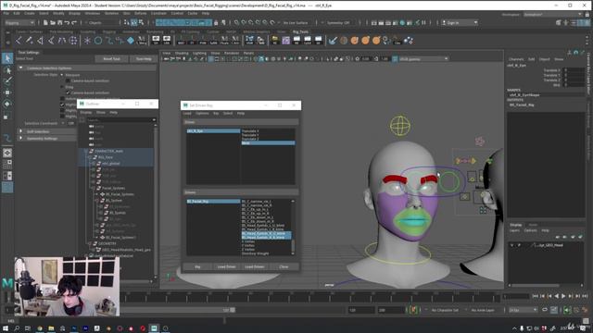Image resolution: width=593 pixels, height=333 pixels.
Task: Collapse Common Selection Options section
Action: point(21,68)
